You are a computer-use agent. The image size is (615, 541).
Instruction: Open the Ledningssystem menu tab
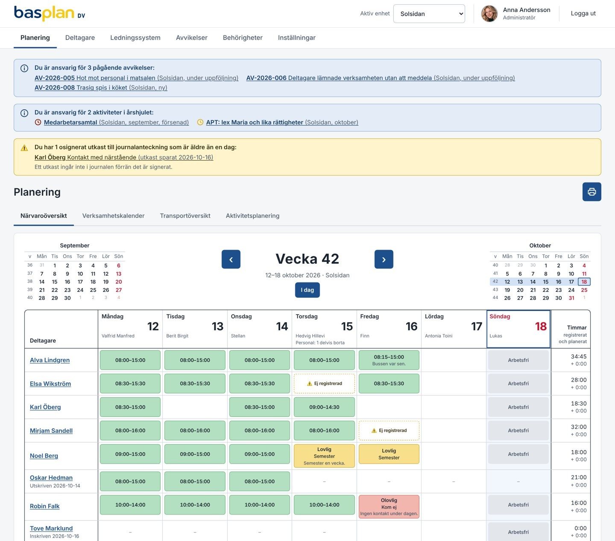point(135,38)
